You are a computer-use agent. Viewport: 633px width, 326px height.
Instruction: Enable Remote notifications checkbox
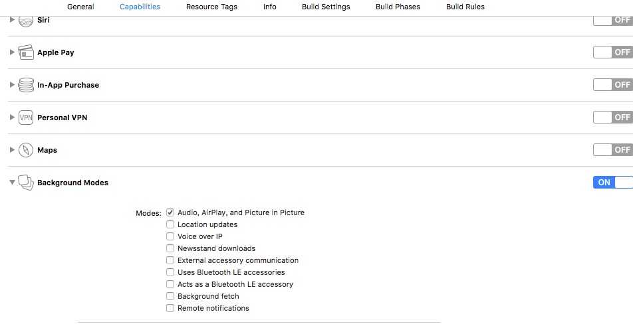click(x=170, y=308)
